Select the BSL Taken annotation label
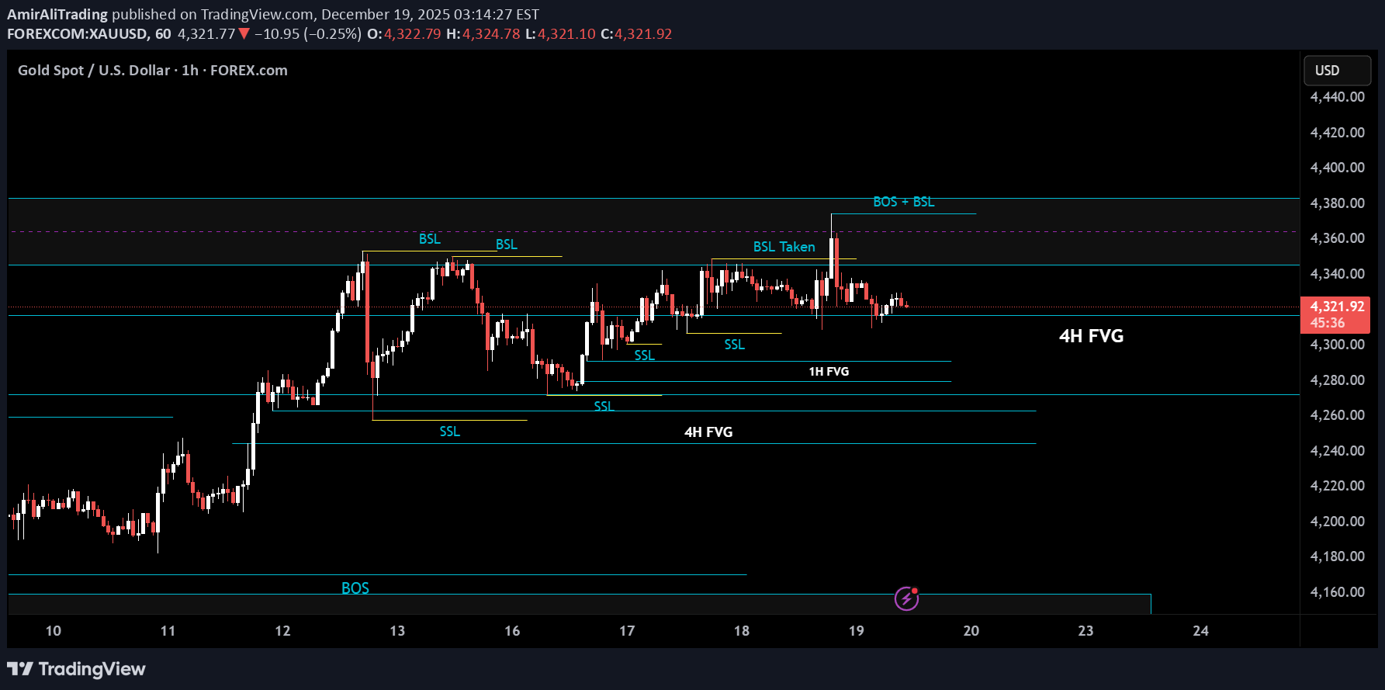Screen dimensions: 1385x690 point(784,247)
